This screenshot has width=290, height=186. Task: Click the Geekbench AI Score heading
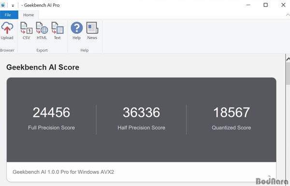pyautogui.click(x=43, y=67)
